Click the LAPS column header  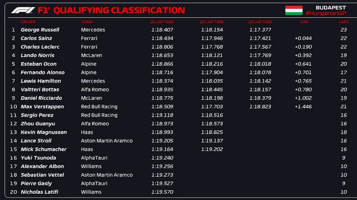click(x=343, y=22)
